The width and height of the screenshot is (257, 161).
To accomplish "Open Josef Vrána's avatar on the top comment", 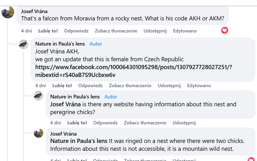I will click(8, 12).
